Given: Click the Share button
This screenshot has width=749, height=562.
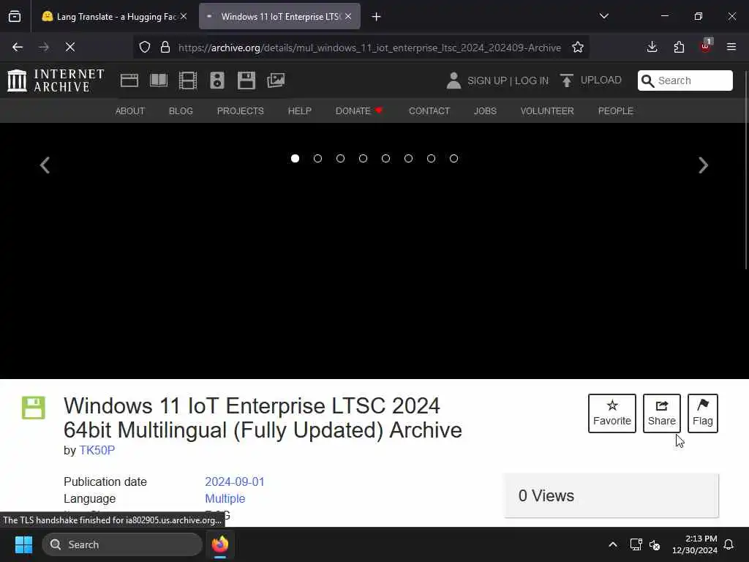Looking at the screenshot, I should (661, 413).
